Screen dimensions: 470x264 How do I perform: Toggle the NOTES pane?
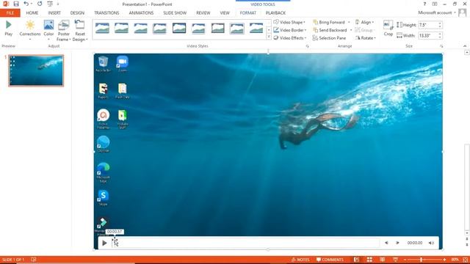[x=300, y=260]
